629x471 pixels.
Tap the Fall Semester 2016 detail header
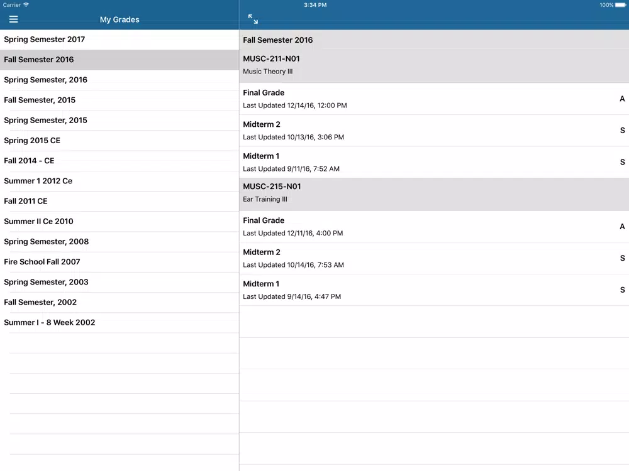point(434,40)
